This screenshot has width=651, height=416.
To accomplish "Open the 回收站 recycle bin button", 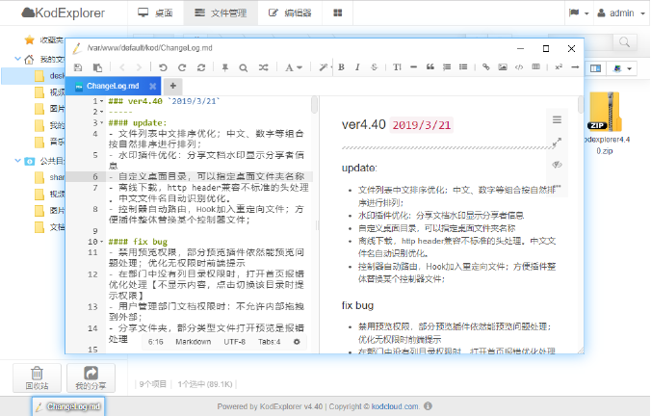I will [x=34, y=378].
